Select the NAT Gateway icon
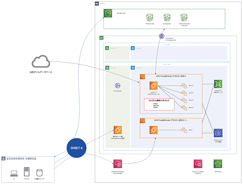 118,86
